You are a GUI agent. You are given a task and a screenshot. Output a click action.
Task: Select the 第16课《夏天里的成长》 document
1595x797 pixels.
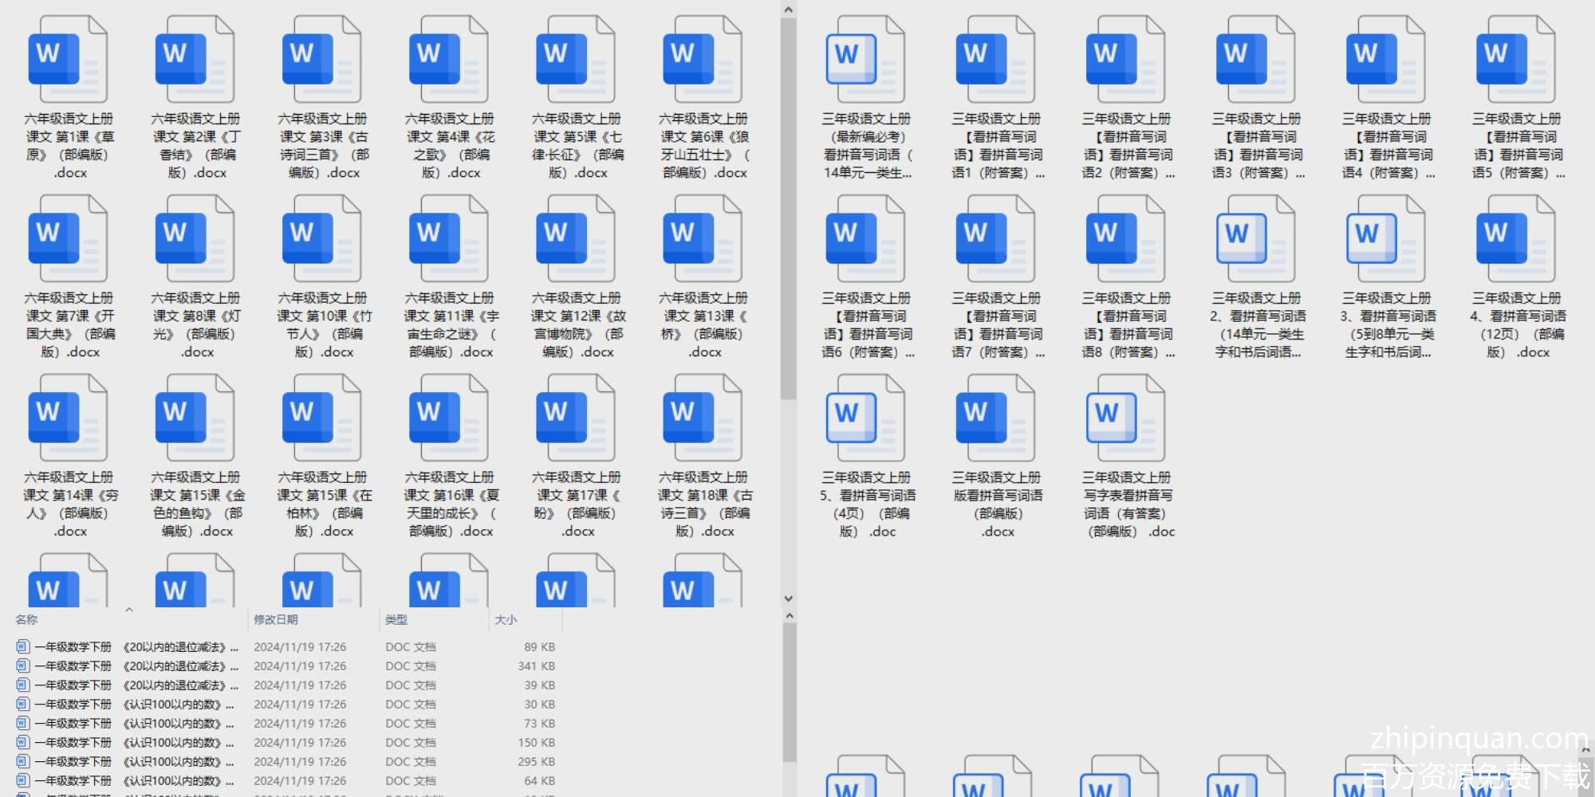click(x=449, y=418)
